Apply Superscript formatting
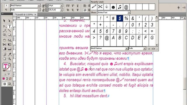 pyautogui.click(x=73, y=6)
